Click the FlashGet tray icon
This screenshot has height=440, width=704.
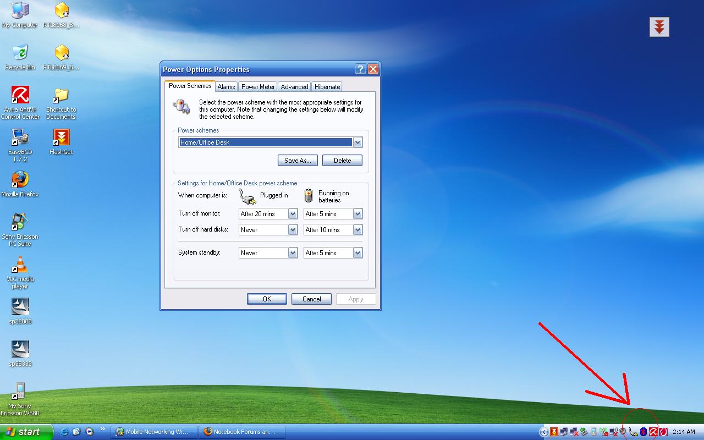(x=554, y=432)
